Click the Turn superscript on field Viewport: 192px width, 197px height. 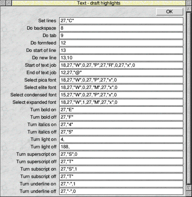click(x=121, y=154)
